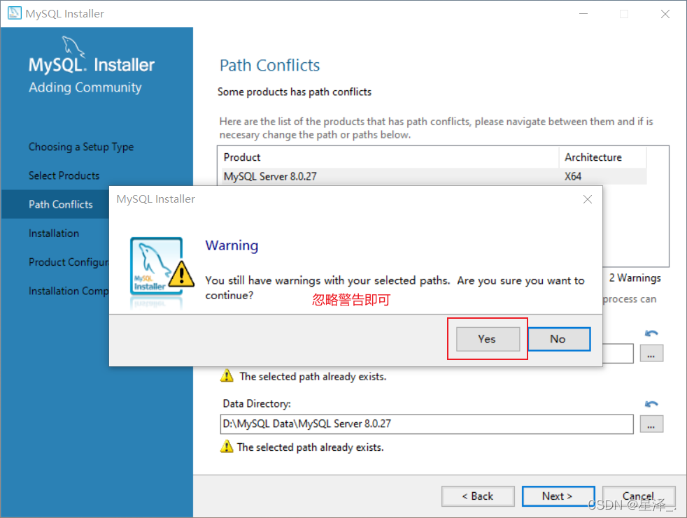The width and height of the screenshot is (687, 518).
Task: Revert the Install Directory path with undo arrow
Action: [x=651, y=334]
